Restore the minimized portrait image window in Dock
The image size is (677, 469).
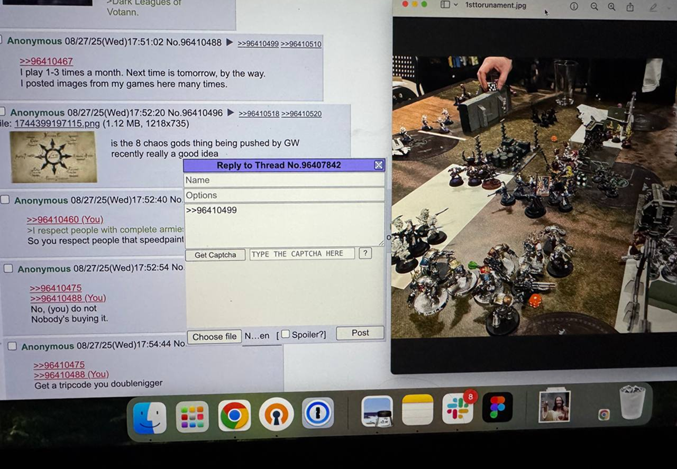[554, 407]
